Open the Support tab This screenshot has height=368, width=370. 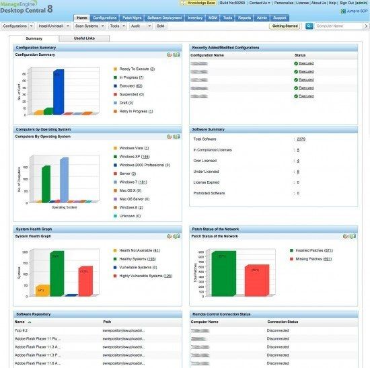(280, 18)
